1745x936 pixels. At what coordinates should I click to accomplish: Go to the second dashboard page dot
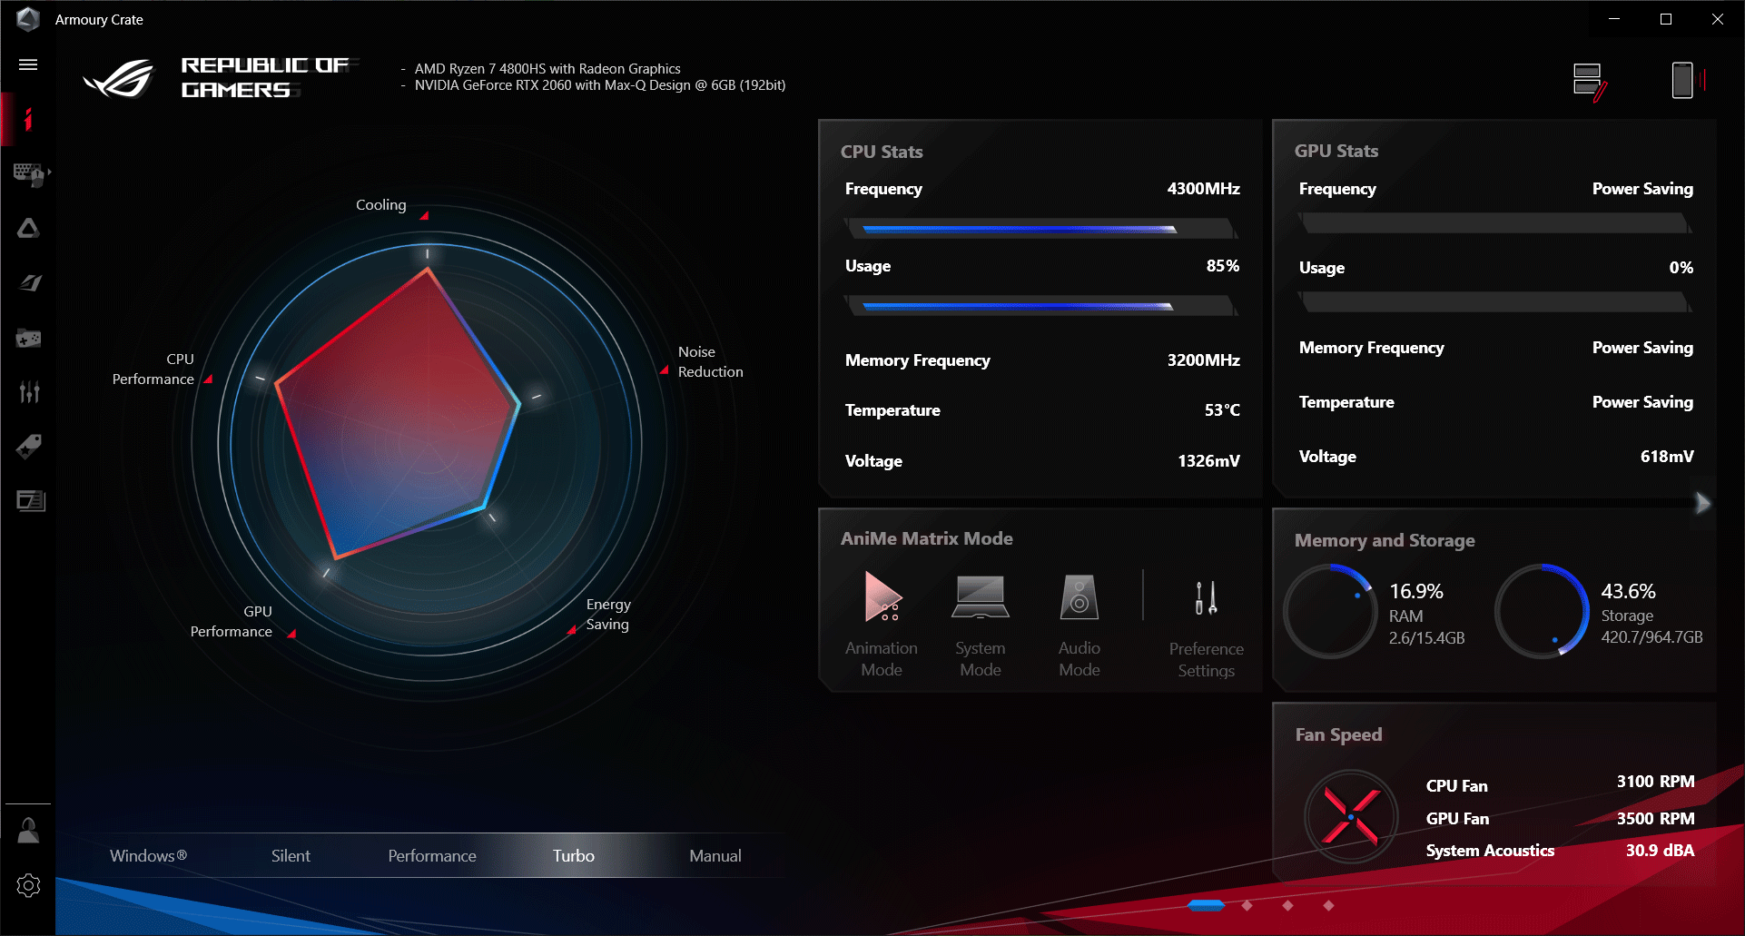pyautogui.click(x=1247, y=905)
